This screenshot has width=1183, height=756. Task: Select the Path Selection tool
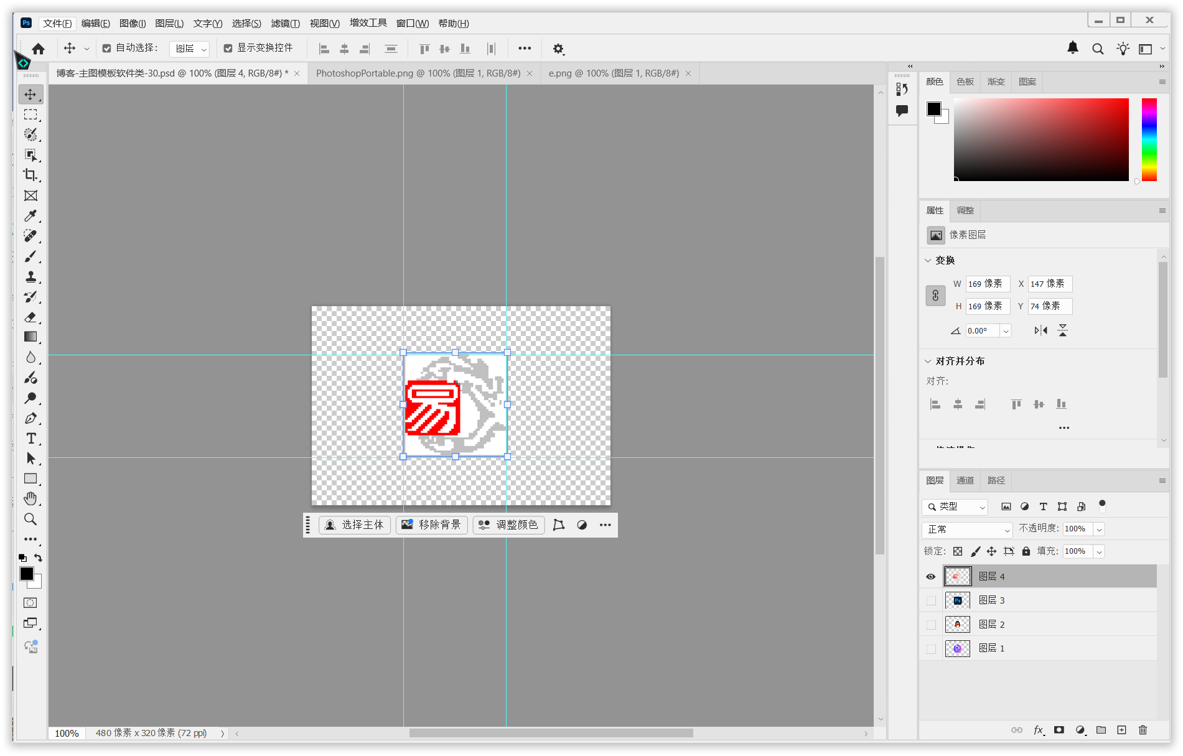(x=30, y=459)
